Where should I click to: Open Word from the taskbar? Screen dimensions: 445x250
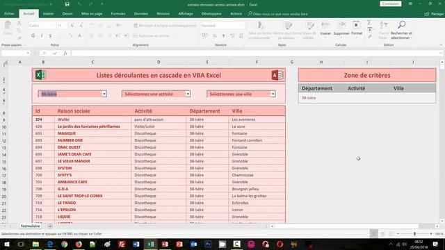coord(136,244)
